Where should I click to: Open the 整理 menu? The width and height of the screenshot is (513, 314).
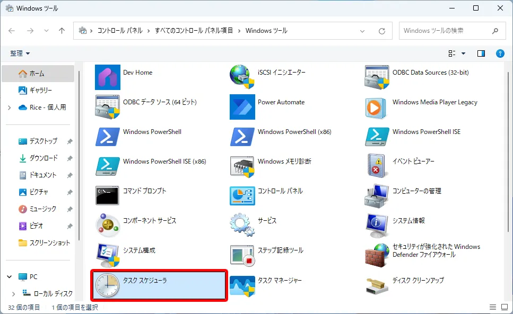[20, 53]
